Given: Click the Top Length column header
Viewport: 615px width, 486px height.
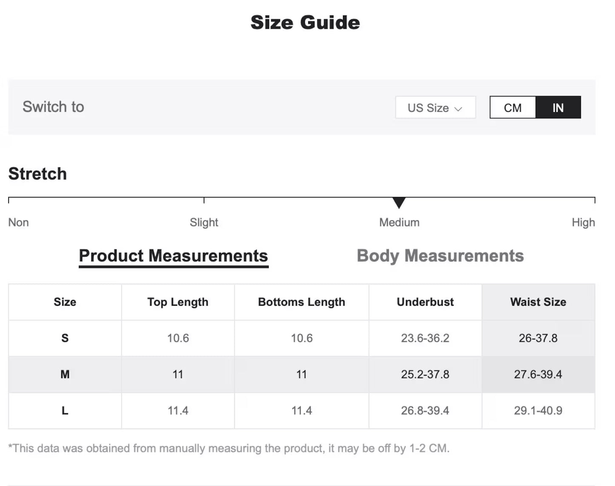Looking at the screenshot, I should [177, 302].
